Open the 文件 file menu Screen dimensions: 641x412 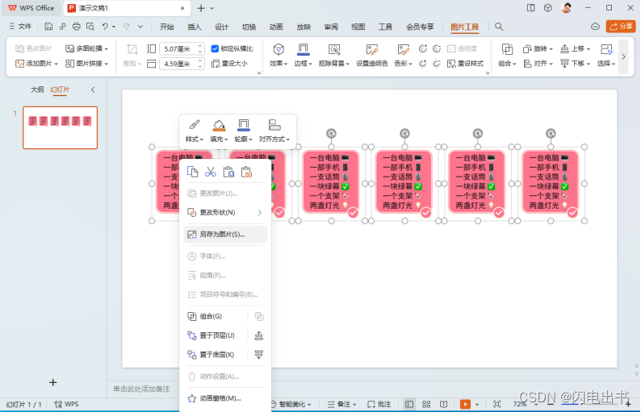[x=20, y=27]
